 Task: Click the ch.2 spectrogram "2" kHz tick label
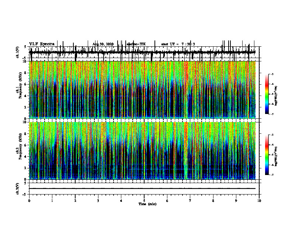(x=26, y=168)
